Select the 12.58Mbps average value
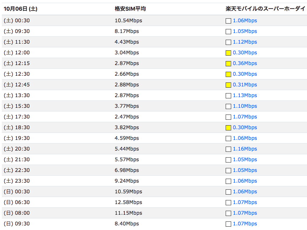 (x=128, y=202)
